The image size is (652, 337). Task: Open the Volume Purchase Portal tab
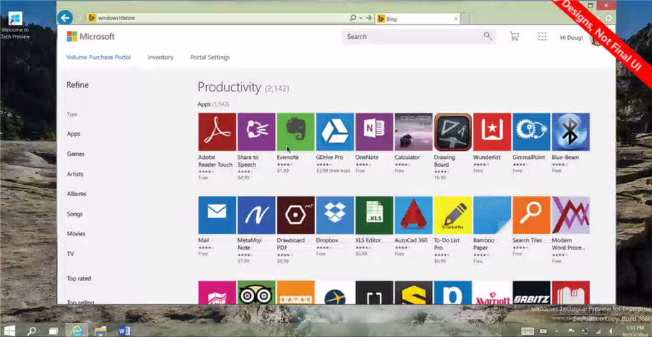click(x=98, y=57)
